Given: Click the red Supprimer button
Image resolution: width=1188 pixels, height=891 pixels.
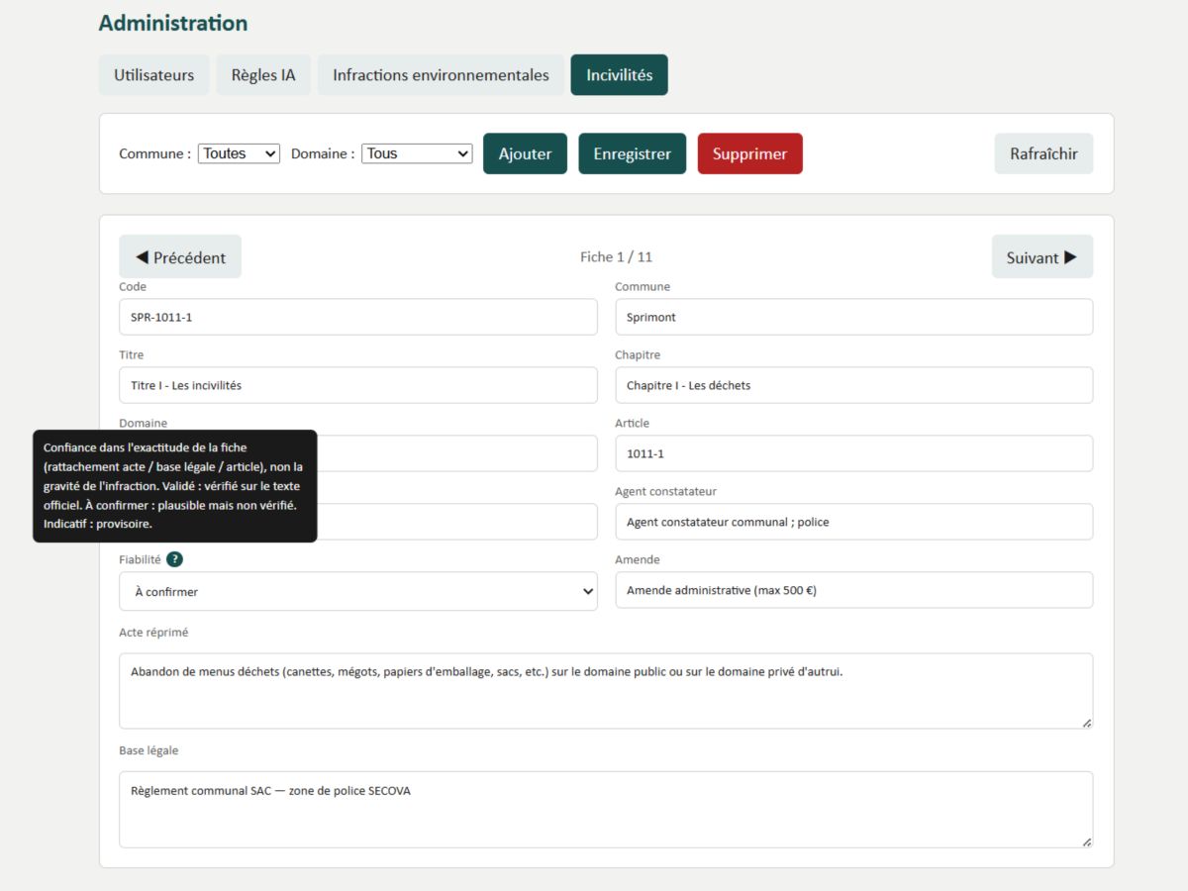Looking at the screenshot, I should pos(750,153).
